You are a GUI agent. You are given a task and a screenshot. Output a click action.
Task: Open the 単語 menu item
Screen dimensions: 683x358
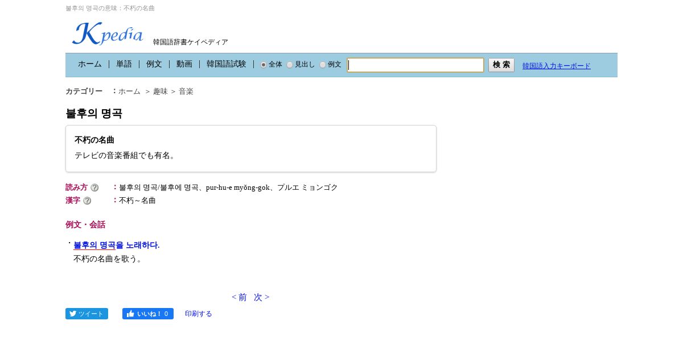point(124,64)
